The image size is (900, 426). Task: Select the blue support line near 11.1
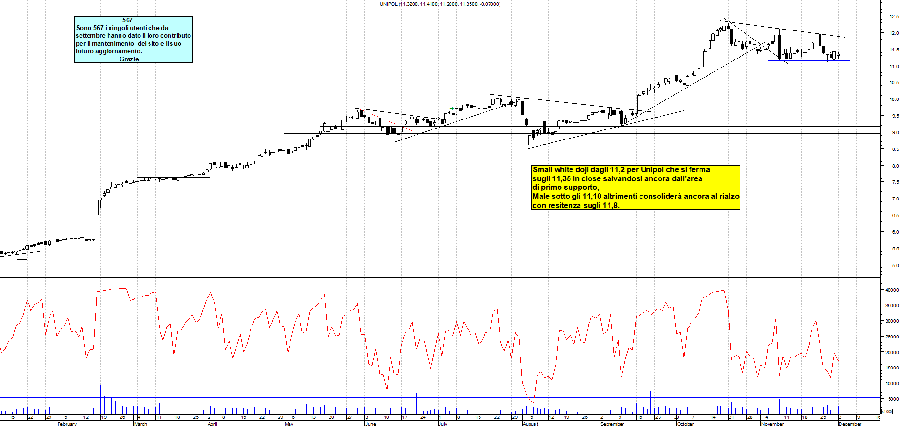(809, 60)
